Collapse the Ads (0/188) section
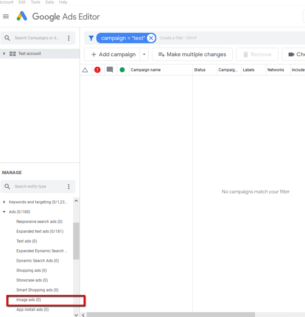Image resolution: width=305 pixels, height=317 pixels. coord(4,212)
